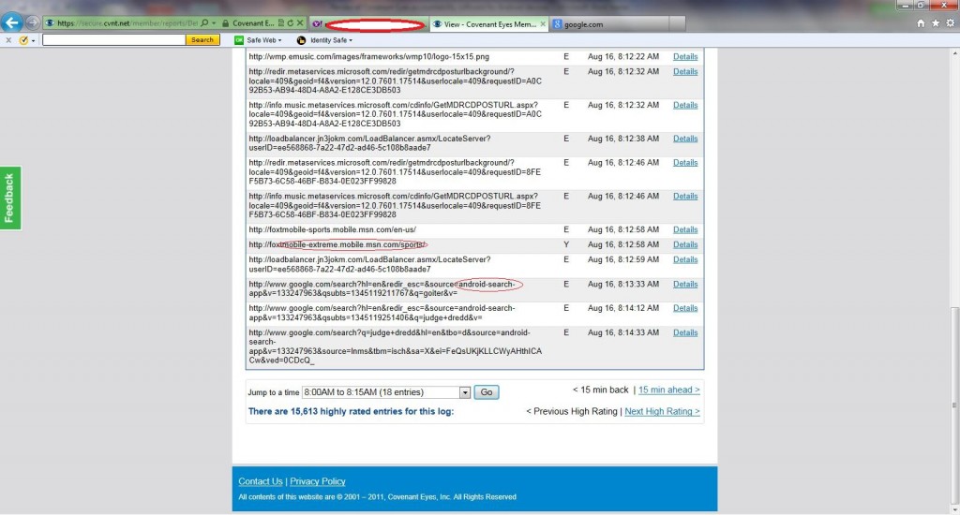Screen dimensions: 960x515
Task: Click the Safe Web green OK icon
Action: 239,40
